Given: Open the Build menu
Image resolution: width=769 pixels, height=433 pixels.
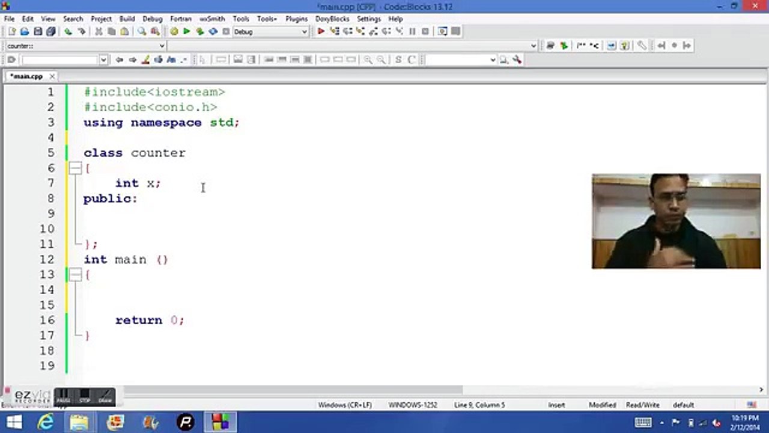Looking at the screenshot, I should [127, 19].
